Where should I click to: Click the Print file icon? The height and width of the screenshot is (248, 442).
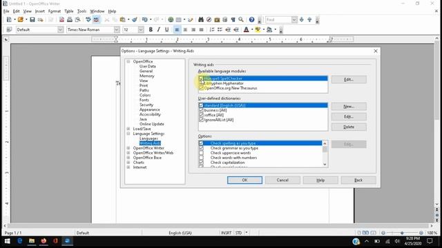(x=70, y=20)
